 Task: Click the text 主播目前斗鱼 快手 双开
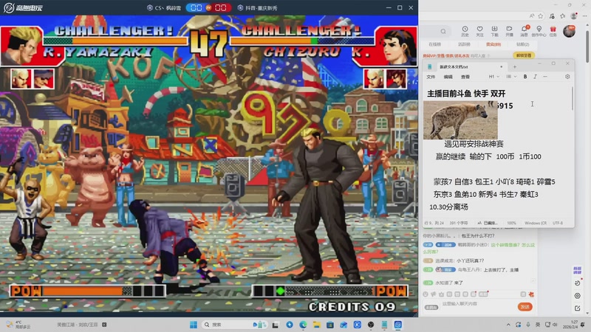[466, 94]
